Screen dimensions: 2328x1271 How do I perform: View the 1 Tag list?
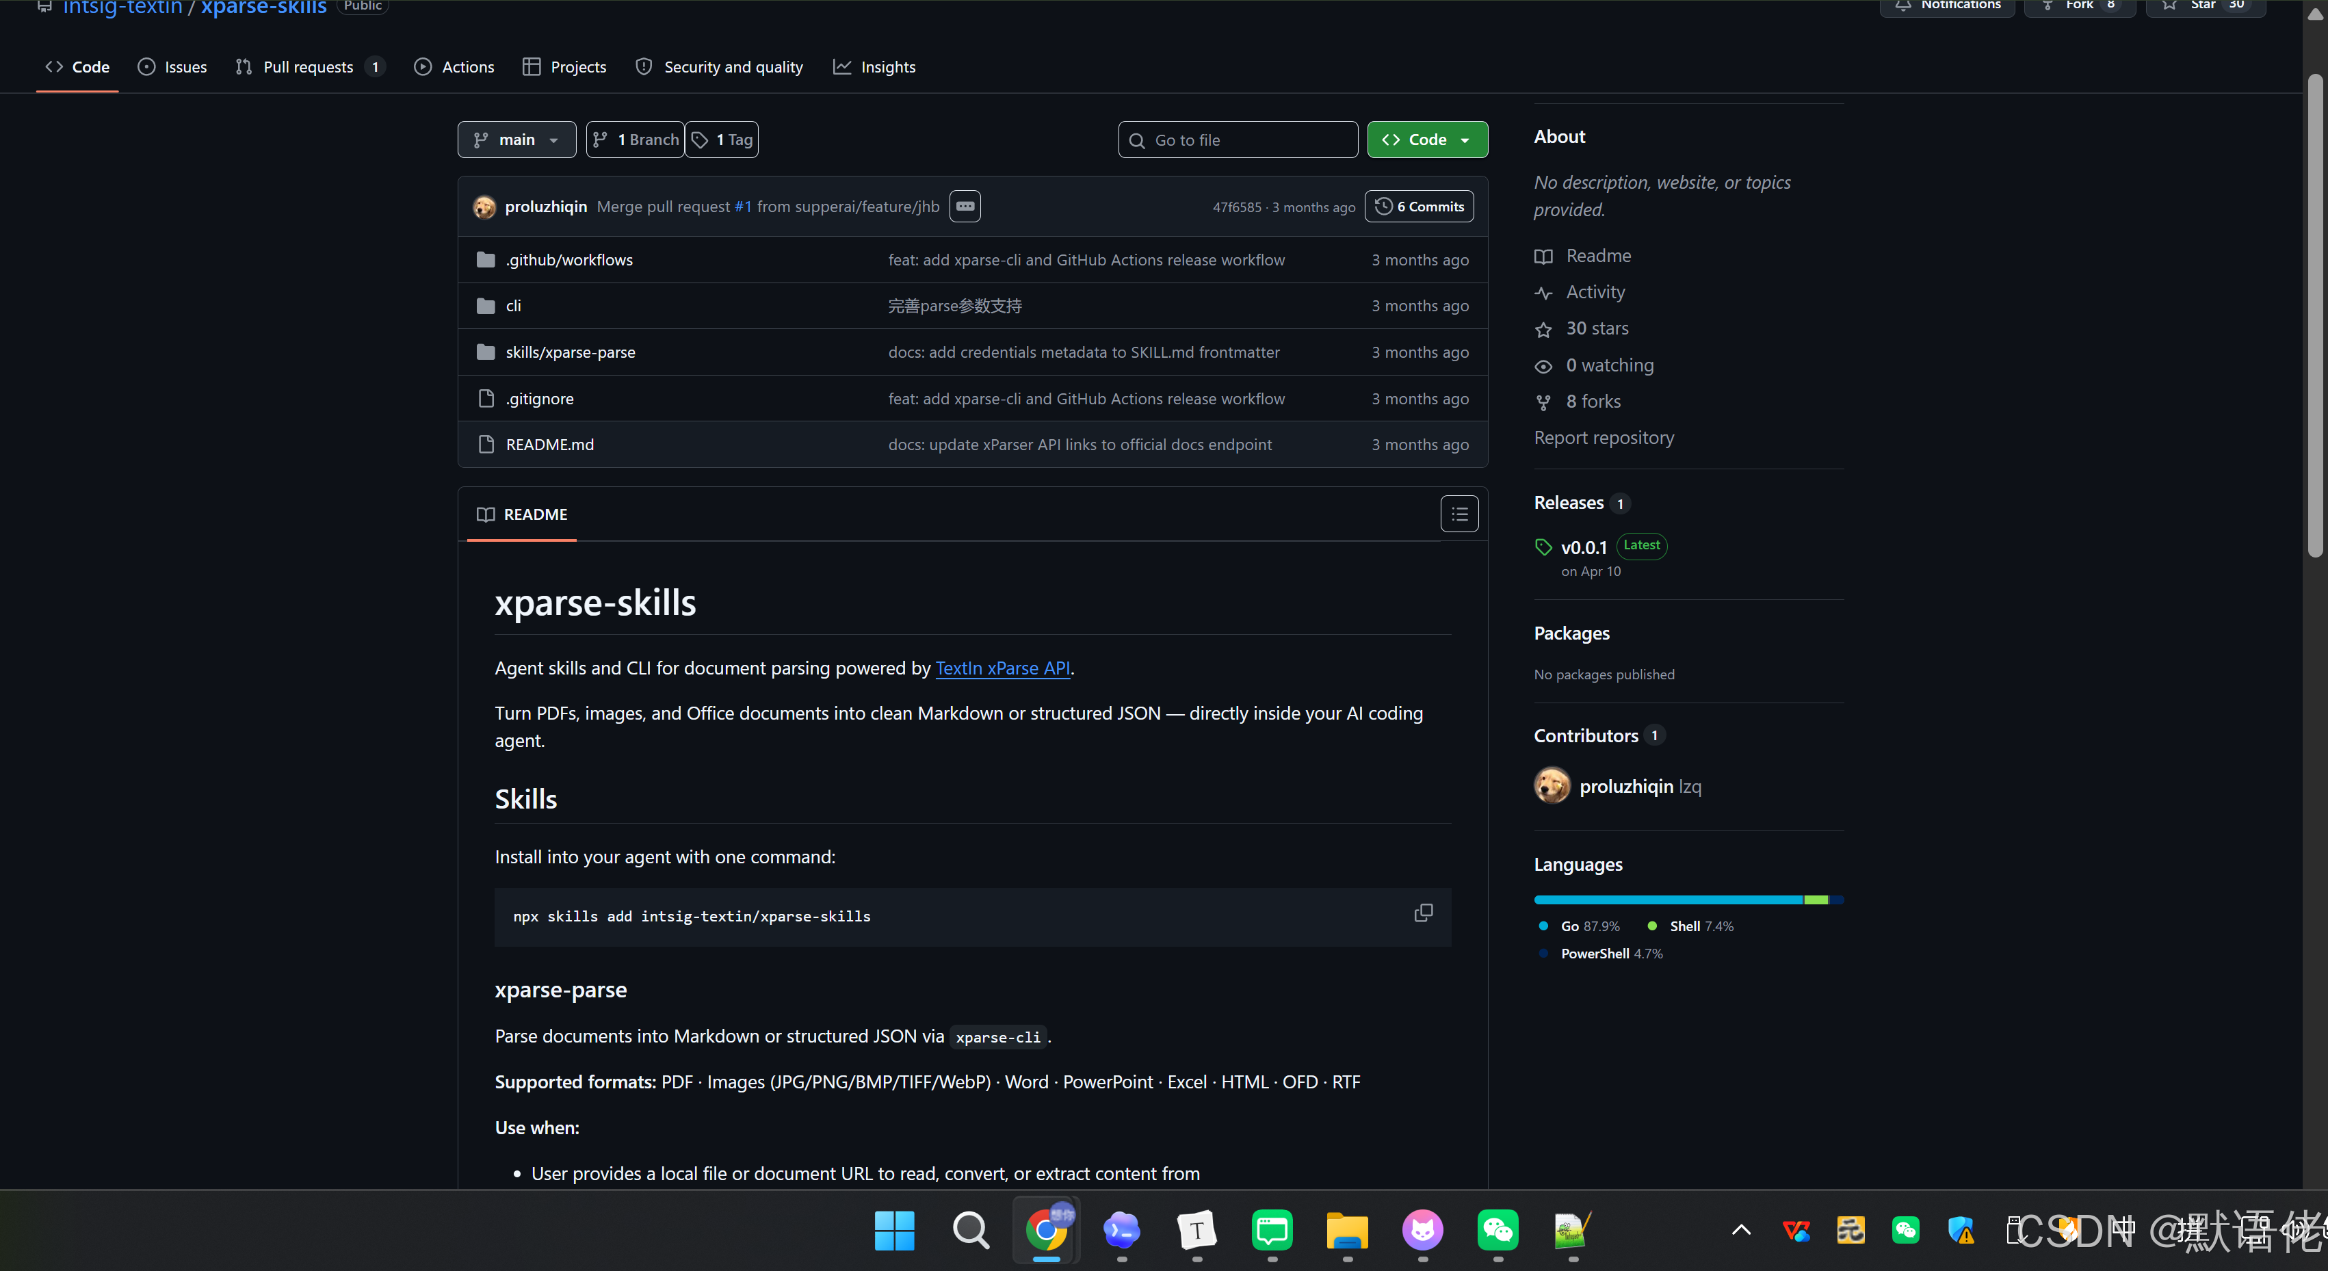point(722,140)
